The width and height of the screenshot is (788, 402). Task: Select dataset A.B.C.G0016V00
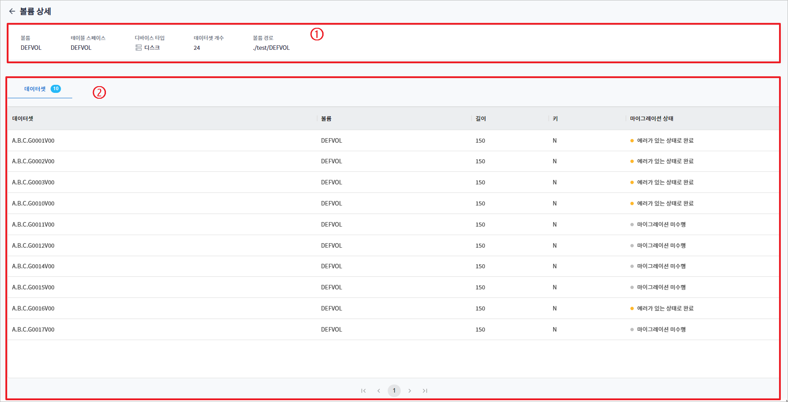click(33, 308)
